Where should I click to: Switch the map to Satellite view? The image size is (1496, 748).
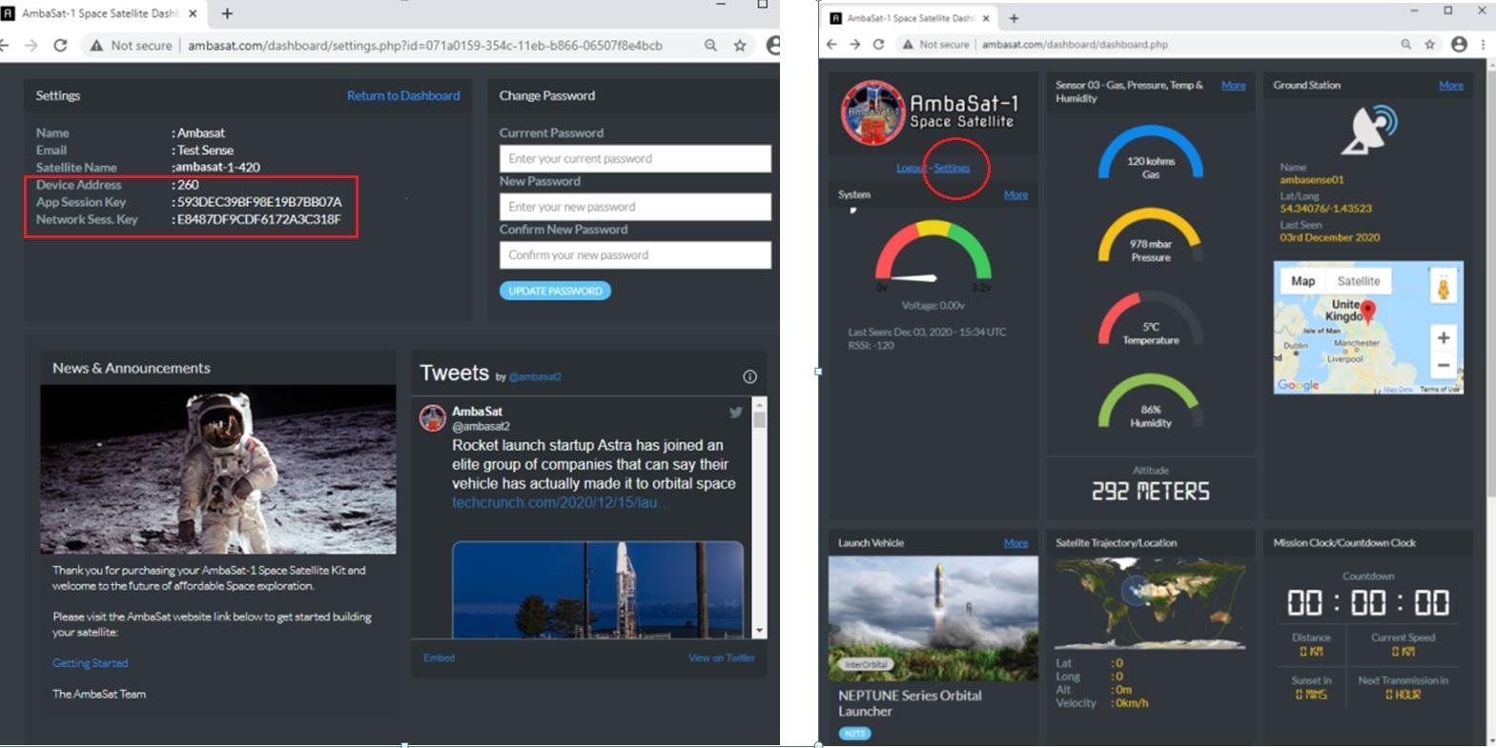(1358, 281)
